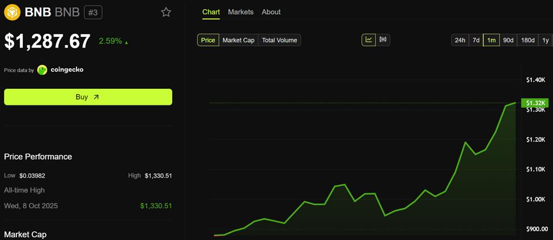Open the Chart tab
This screenshot has width=553, height=240.
click(x=211, y=12)
